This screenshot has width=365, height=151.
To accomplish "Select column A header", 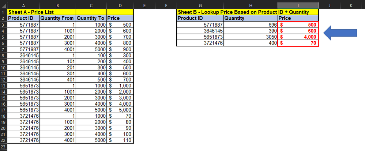I will [23, 5].
